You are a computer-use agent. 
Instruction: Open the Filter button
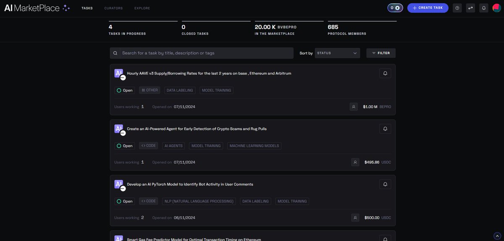[381, 53]
